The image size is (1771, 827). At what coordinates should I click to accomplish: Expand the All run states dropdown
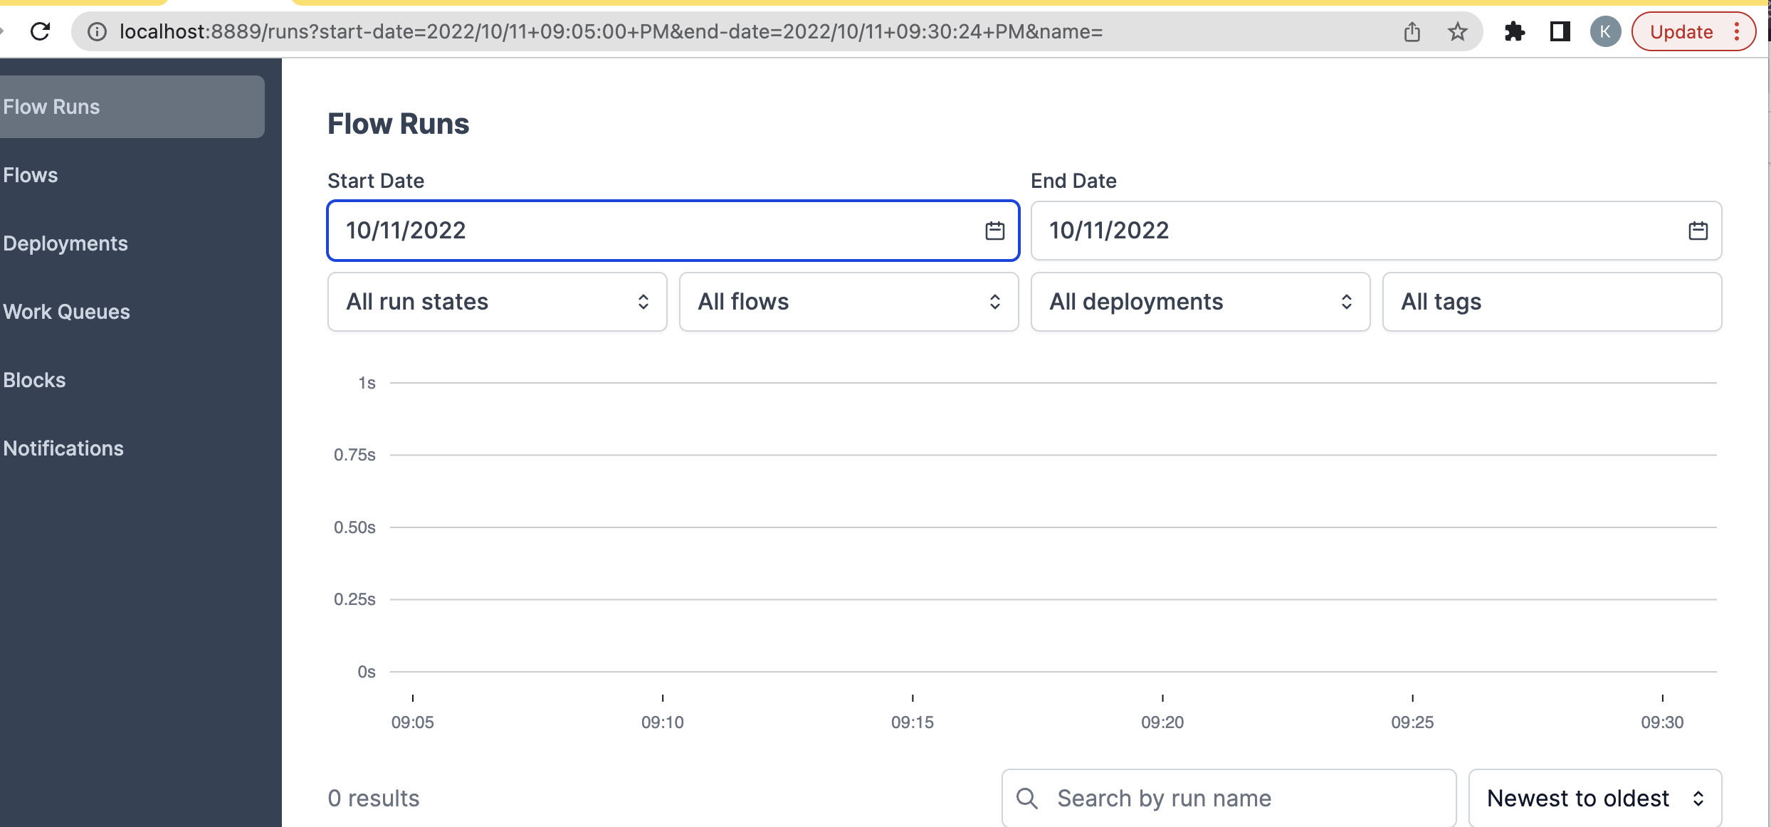point(497,302)
